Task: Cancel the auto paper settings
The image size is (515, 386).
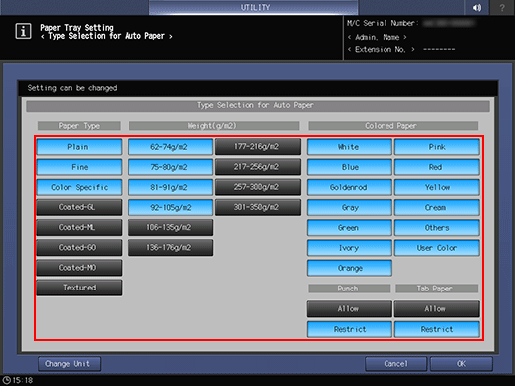Action: [395, 364]
